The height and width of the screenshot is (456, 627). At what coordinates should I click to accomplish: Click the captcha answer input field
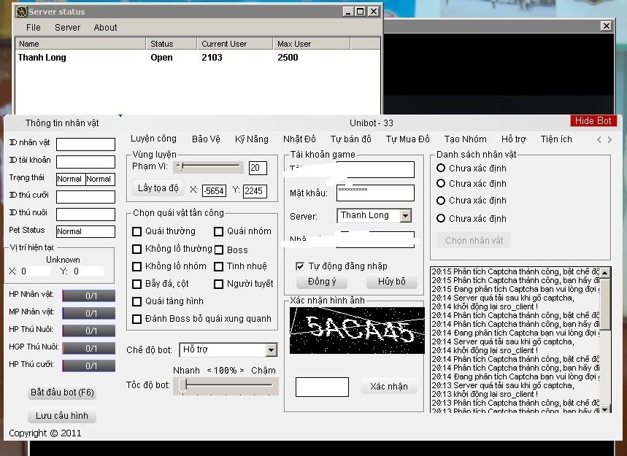point(322,387)
